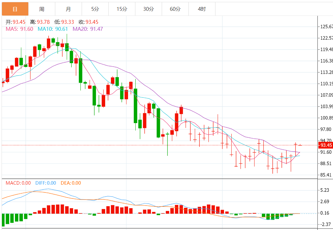
Task: Click the 0.16 MACD axis label
Action: (x=325, y=213)
